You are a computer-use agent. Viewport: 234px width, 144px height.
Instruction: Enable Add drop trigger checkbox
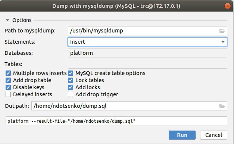tap(71, 94)
